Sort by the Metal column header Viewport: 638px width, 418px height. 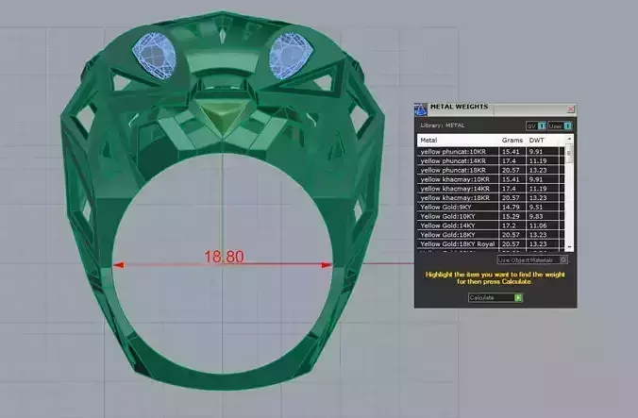click(459, 140)
